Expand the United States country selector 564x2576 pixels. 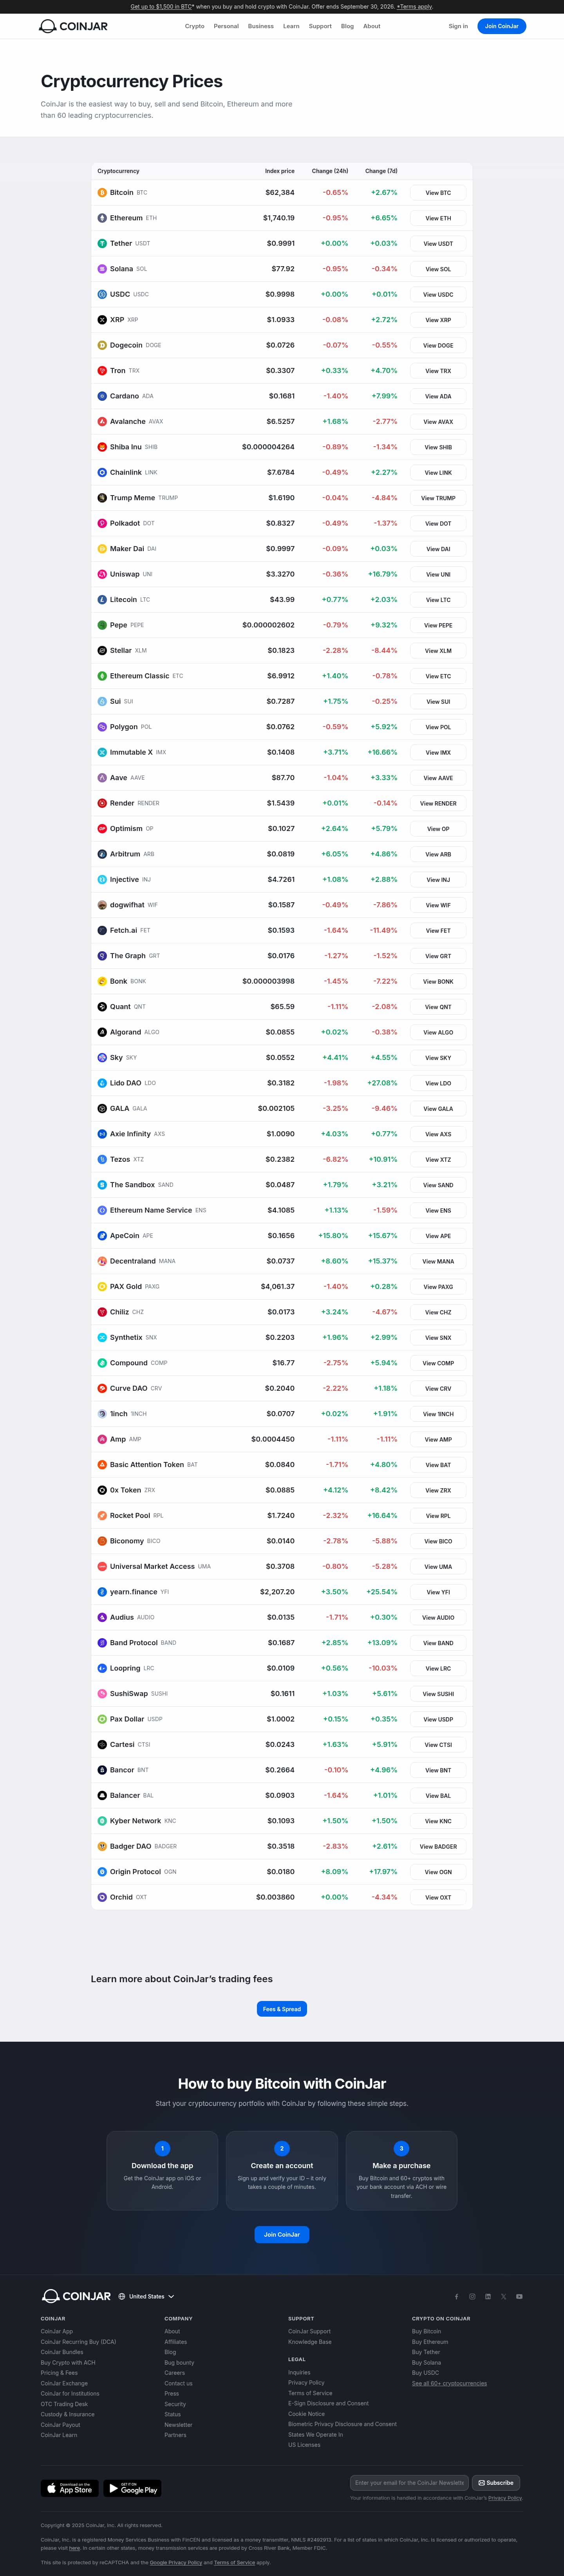[x=146, y=2296]
